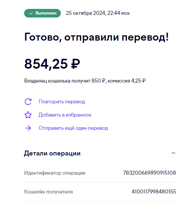Open Отправить ещё один перевод link
The image size is (190, 205).
point(73,128)
